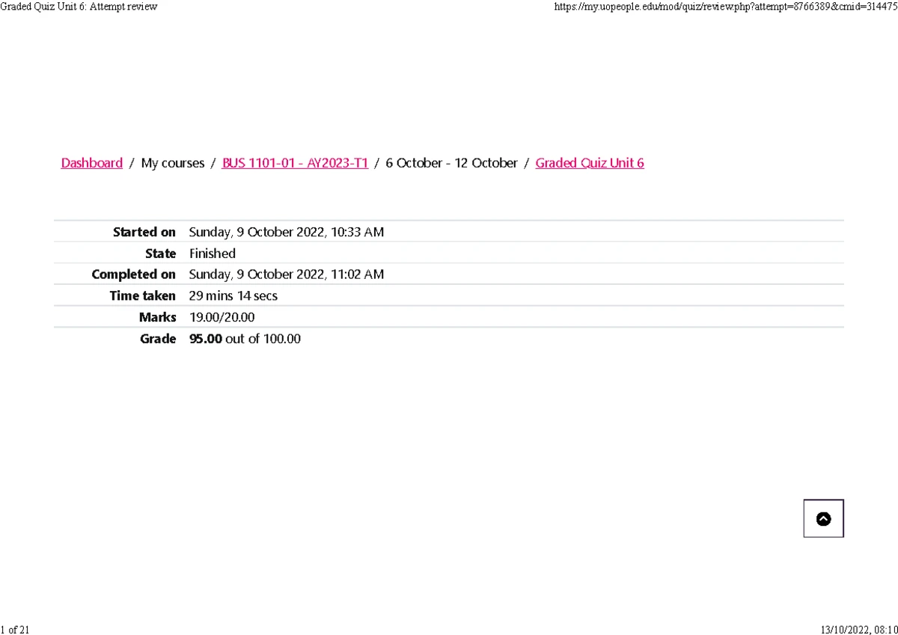Select the Started on label
Viewport: 898px width, 635px height.
(x=144, y=232)
